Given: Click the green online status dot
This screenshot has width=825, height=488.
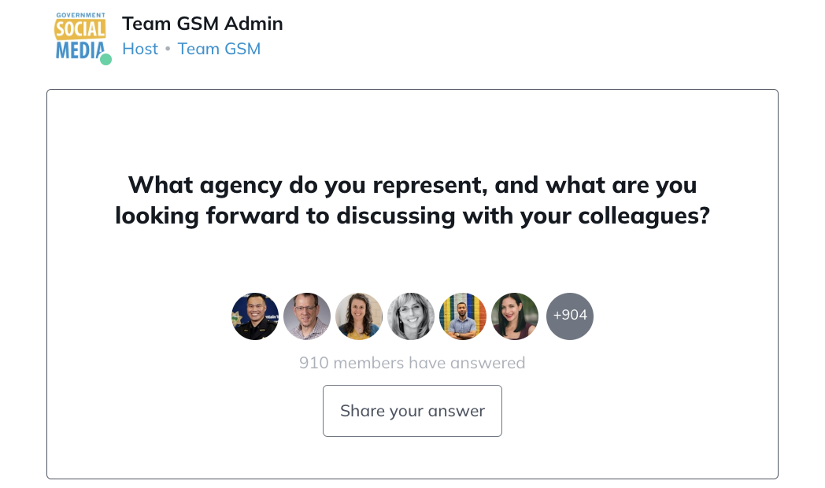Looking at the screenshot, I should click(x=105, y=59).
